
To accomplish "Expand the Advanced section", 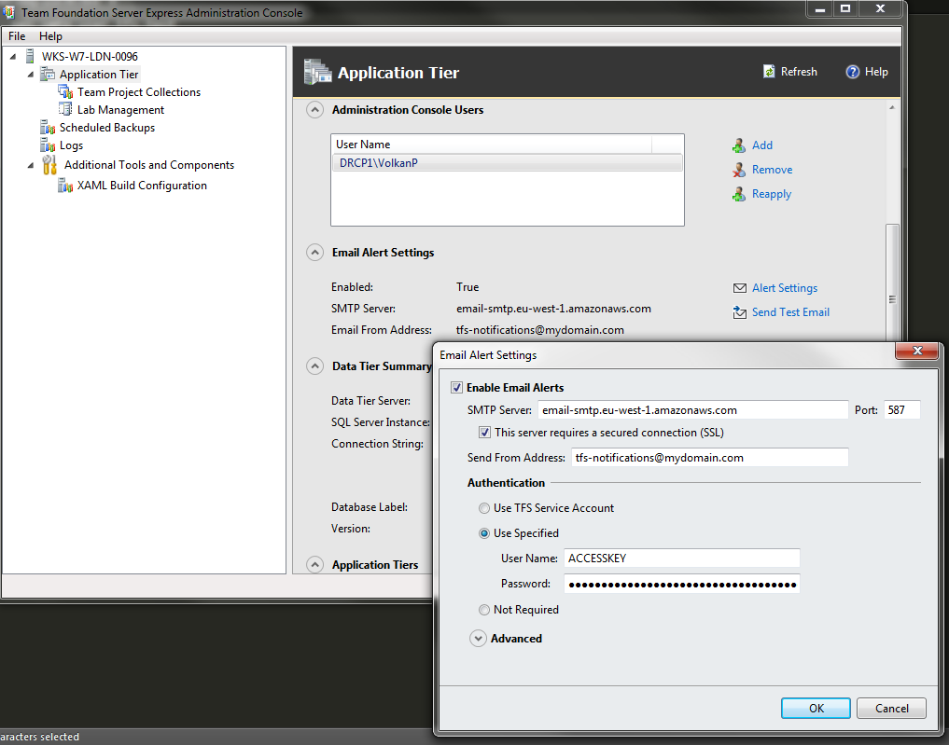I will point(478,639).
